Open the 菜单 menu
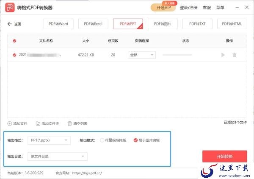Image resolution: width=254 pixels, height=179 pixels. pos(220,8)
